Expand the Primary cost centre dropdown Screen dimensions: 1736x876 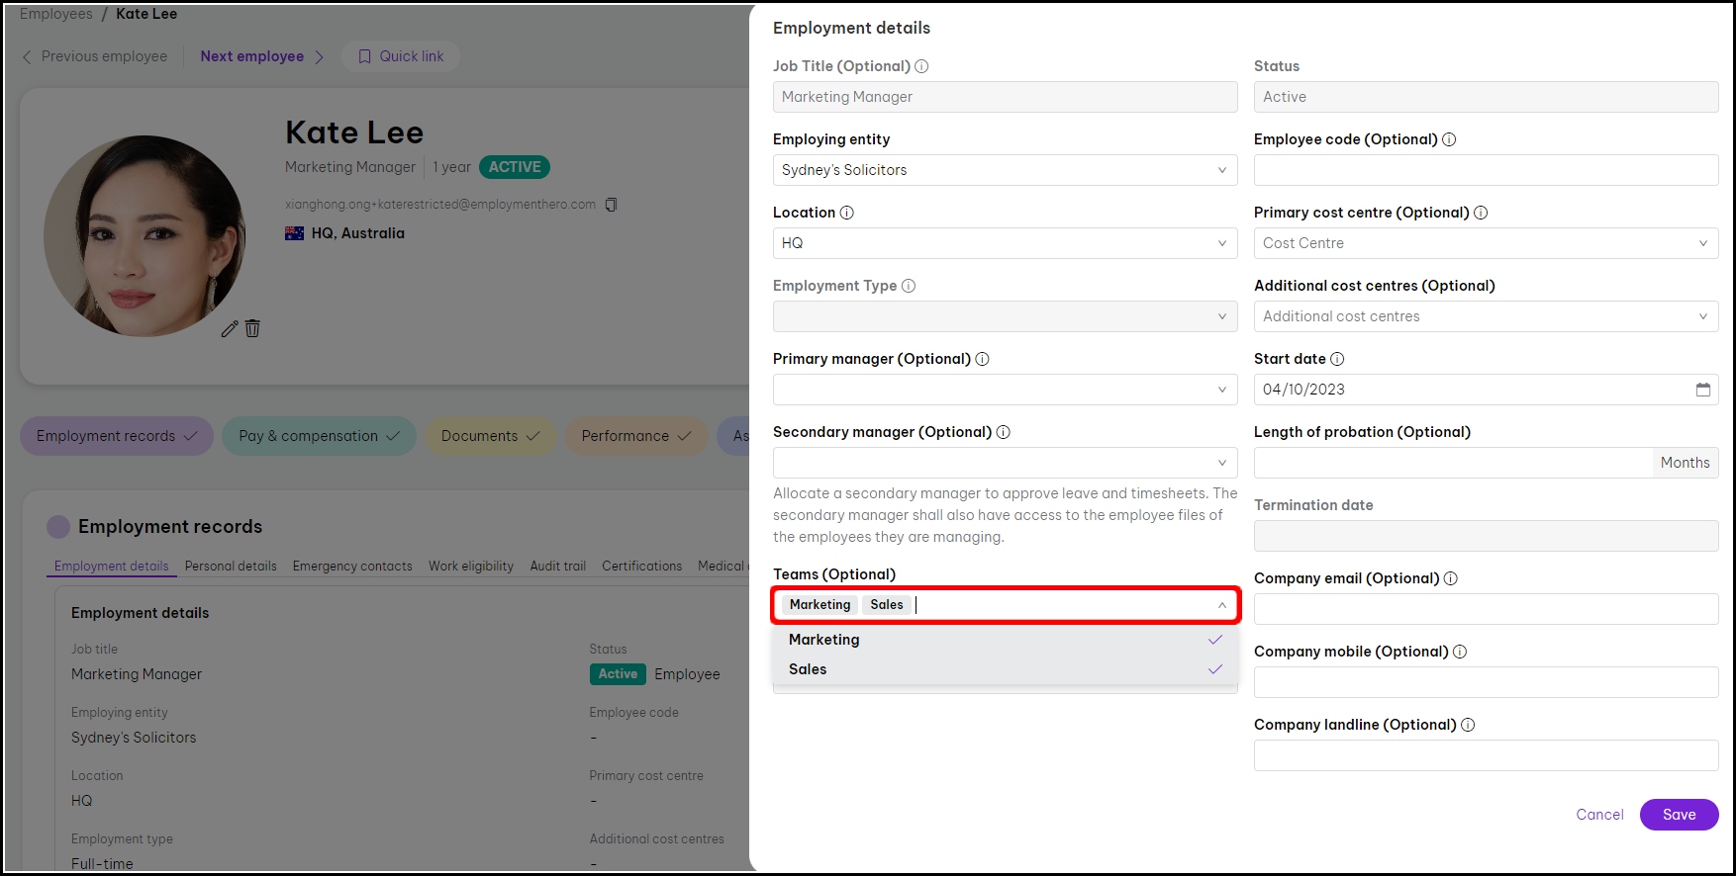pos(1485,243)
